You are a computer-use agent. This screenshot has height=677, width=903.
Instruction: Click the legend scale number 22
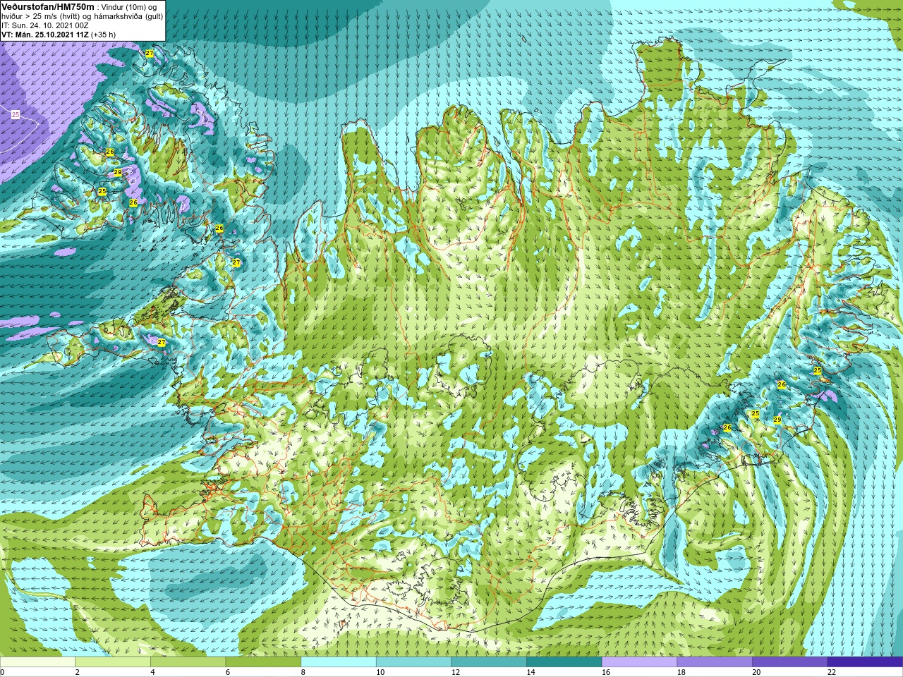[831, 672]
